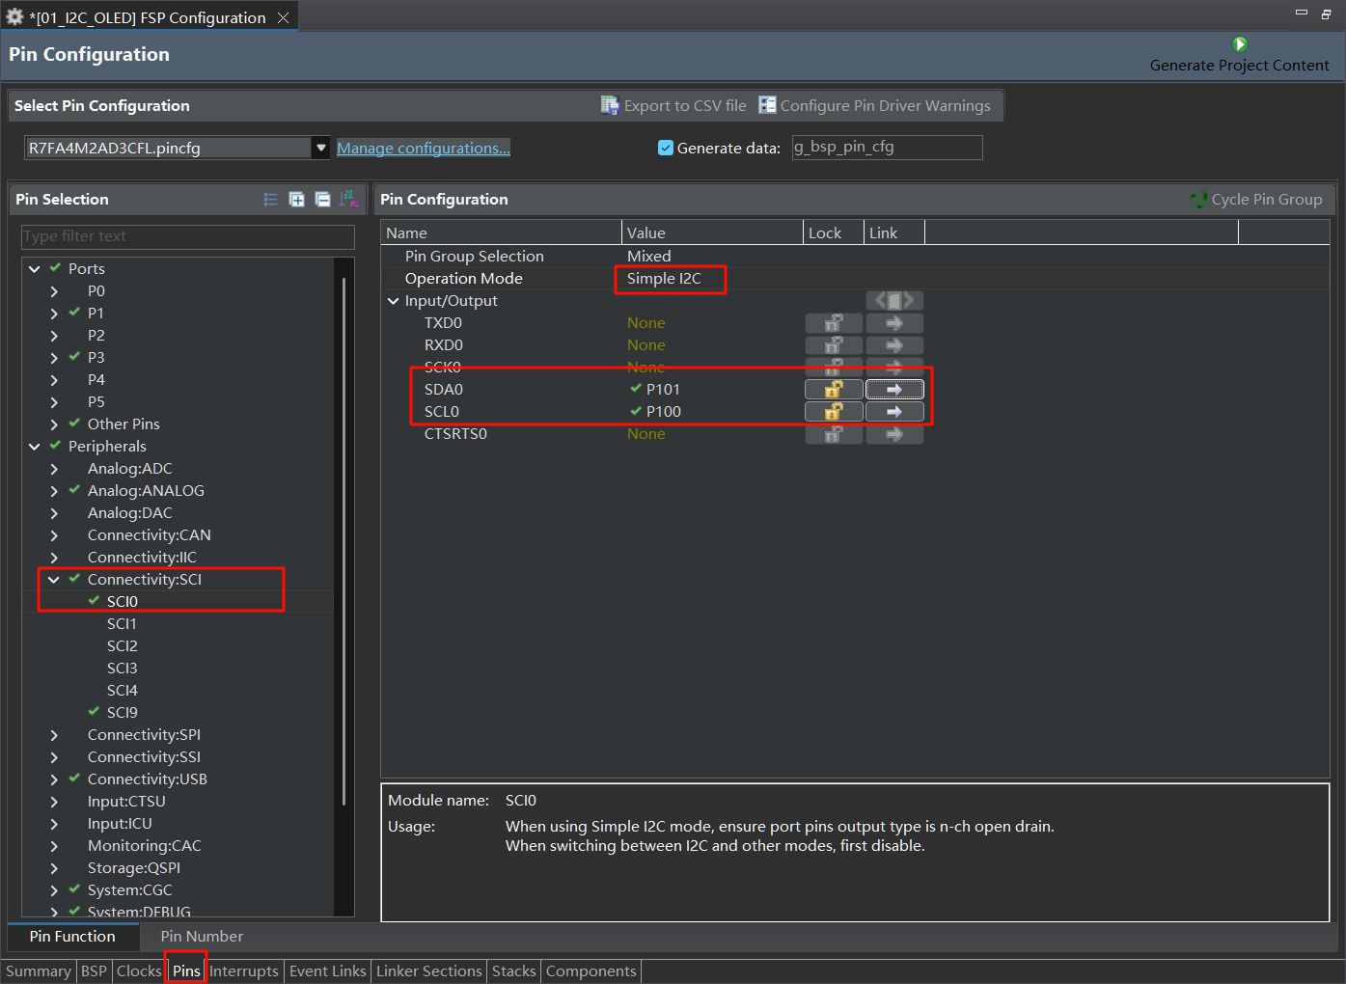Select SCI9 in the tree
Screen dimensions: 1346x984
point(123,713)
